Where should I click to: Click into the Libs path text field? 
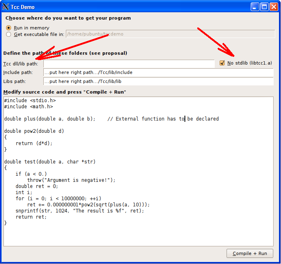[x=158, y=81]
